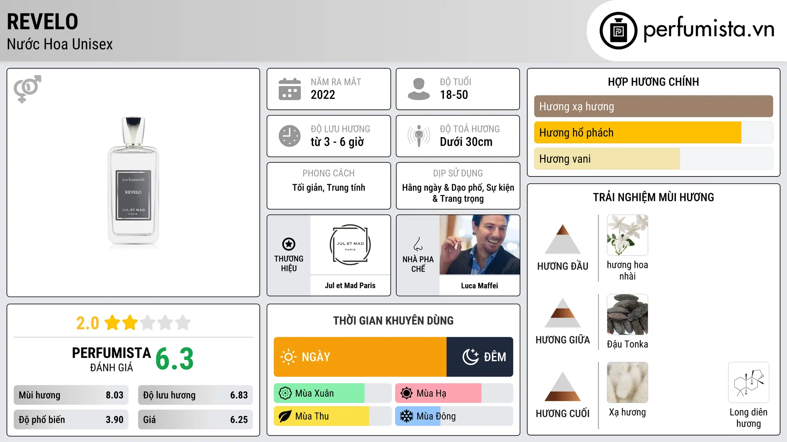Click the sillage value Dưới 30cm

466,142
